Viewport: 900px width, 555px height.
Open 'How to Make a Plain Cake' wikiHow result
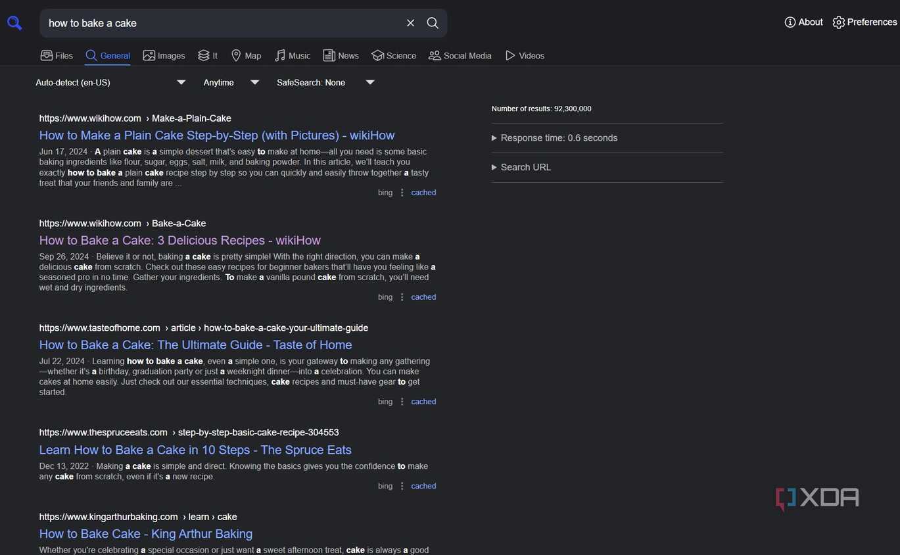click(x=217, y=135)
